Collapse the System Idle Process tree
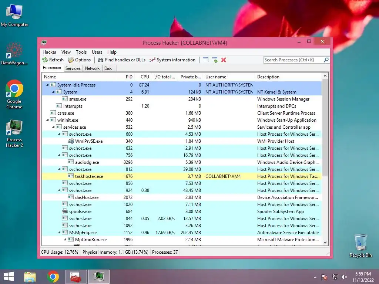The image size is (379, 284). 47,85
